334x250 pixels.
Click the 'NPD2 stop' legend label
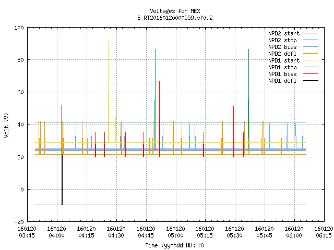pyautogui.click(x=282, y=40)
